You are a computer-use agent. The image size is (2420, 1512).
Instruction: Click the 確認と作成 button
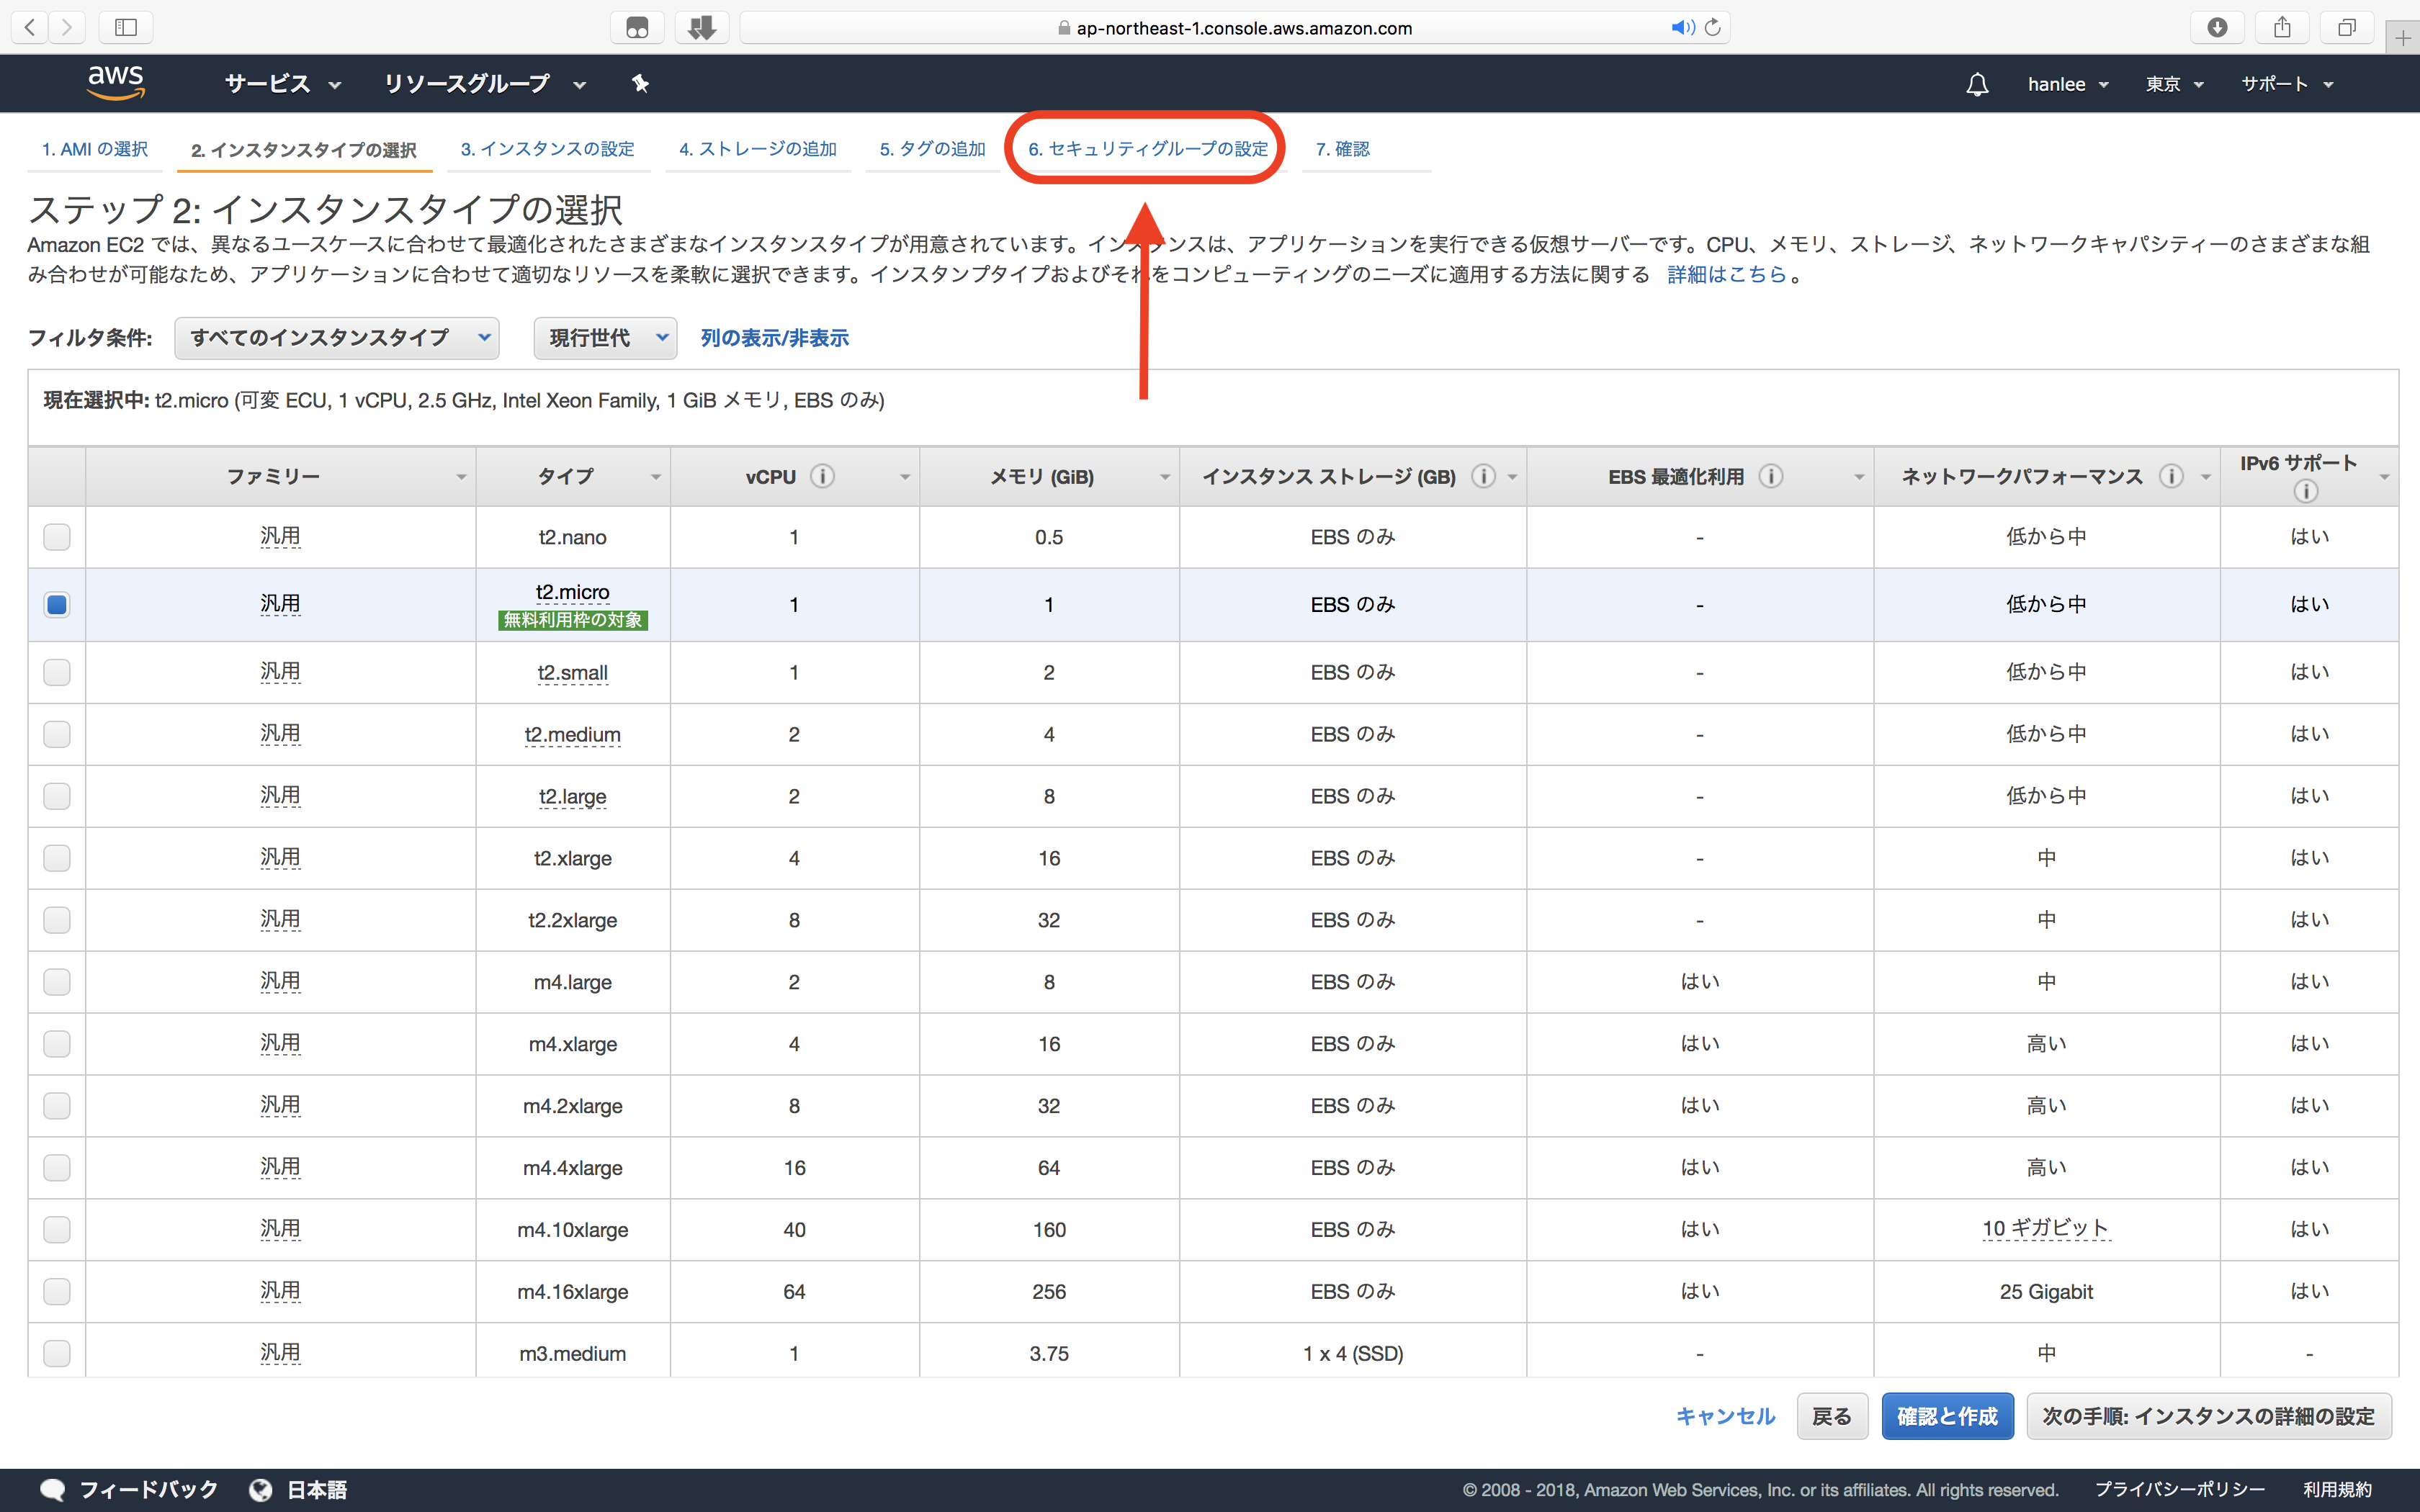pyautogui.click(x=1947, y=1416)
